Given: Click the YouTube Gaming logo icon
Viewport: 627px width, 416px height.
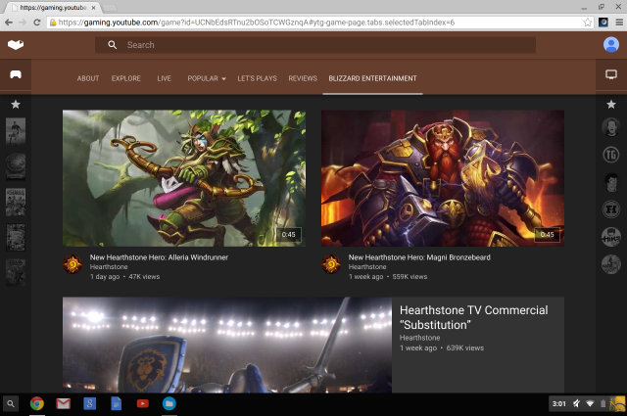Looking at the screenshot, I should [x=16, y=45].
